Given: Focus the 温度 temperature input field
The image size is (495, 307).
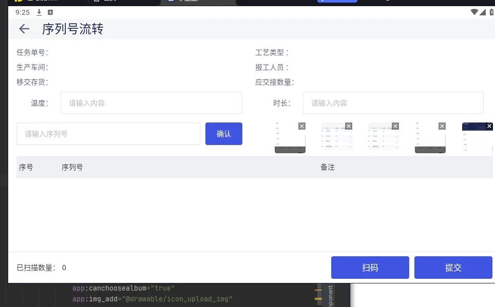Looking at the screenshot, I should pyautogui.click(x=151, y=103).
